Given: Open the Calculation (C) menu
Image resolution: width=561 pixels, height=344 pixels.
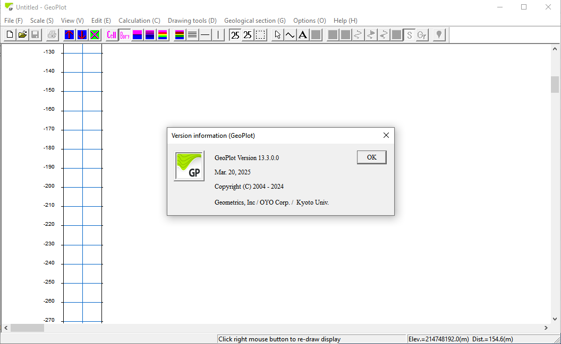Looking at the screenshot, I should [139, 21].
